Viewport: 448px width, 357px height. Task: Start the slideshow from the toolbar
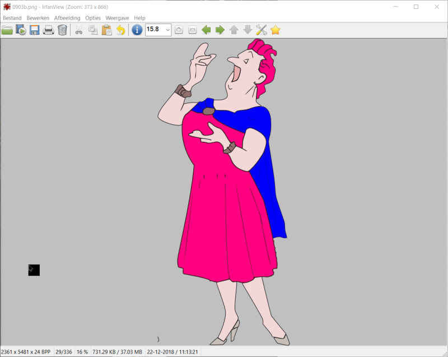[21, 30]
